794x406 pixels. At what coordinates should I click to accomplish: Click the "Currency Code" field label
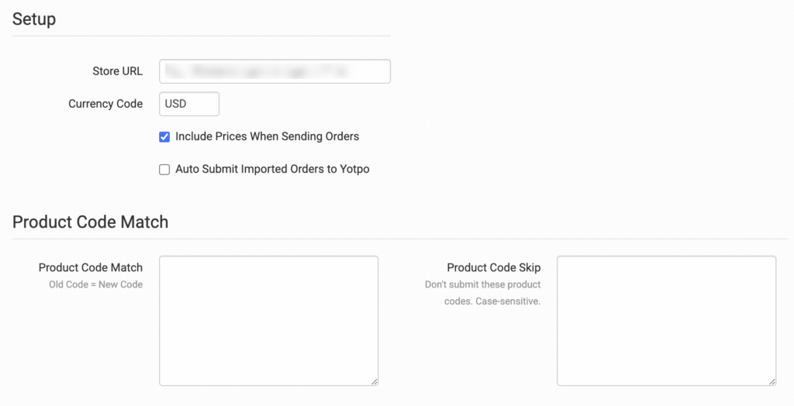(105, 104)
